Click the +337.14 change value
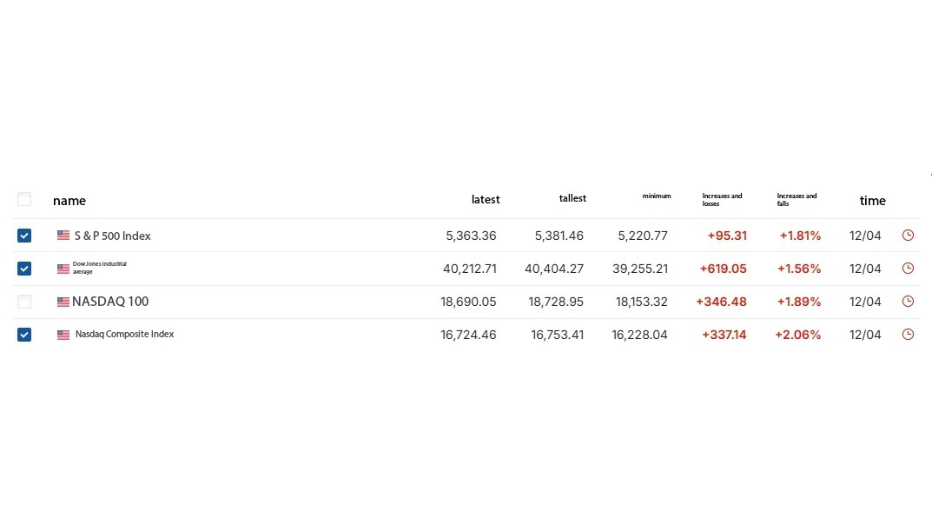The image size is (932, 525). coord(724,336)
